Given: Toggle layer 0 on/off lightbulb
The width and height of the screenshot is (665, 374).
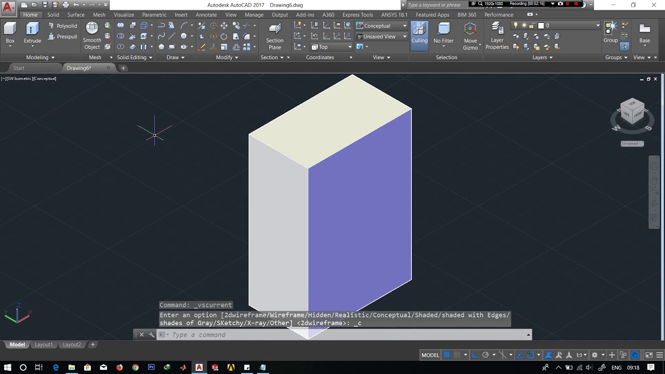Looking at the screenshot, I should (515, 25).
